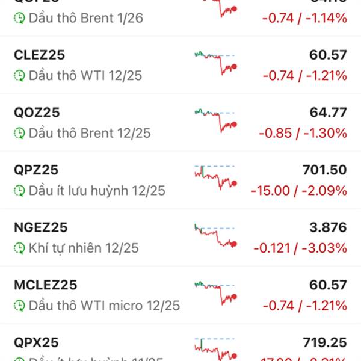This screenshot has height=361, width=361.
Task: Tap the -0.85 / -1.30% change value
Action: [303, 133]
